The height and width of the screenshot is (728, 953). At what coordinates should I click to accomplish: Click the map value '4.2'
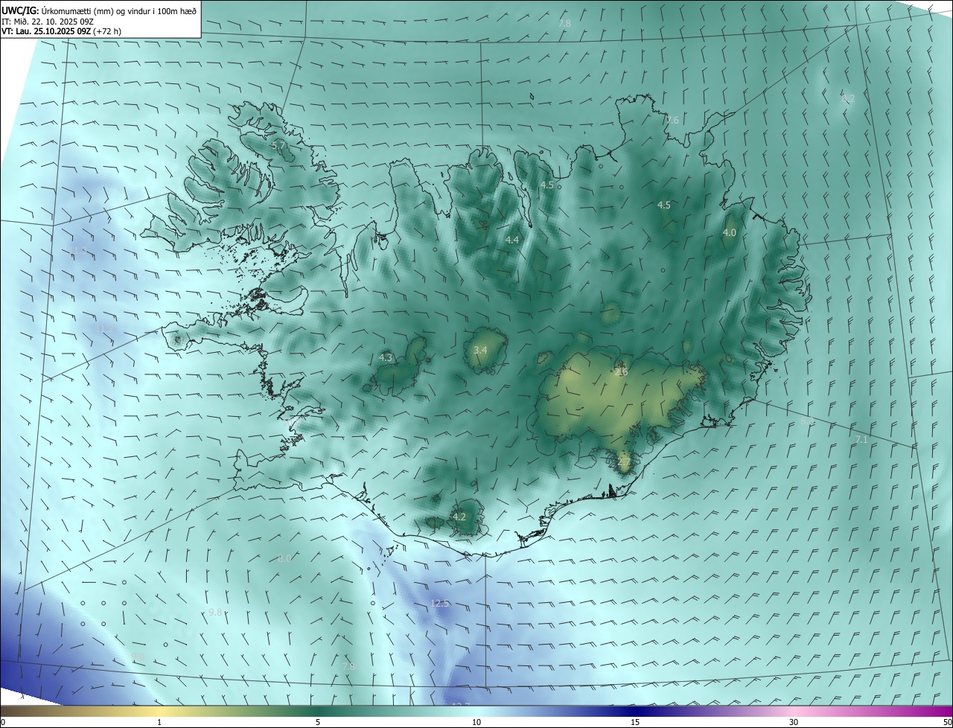(x=459, y=517)
